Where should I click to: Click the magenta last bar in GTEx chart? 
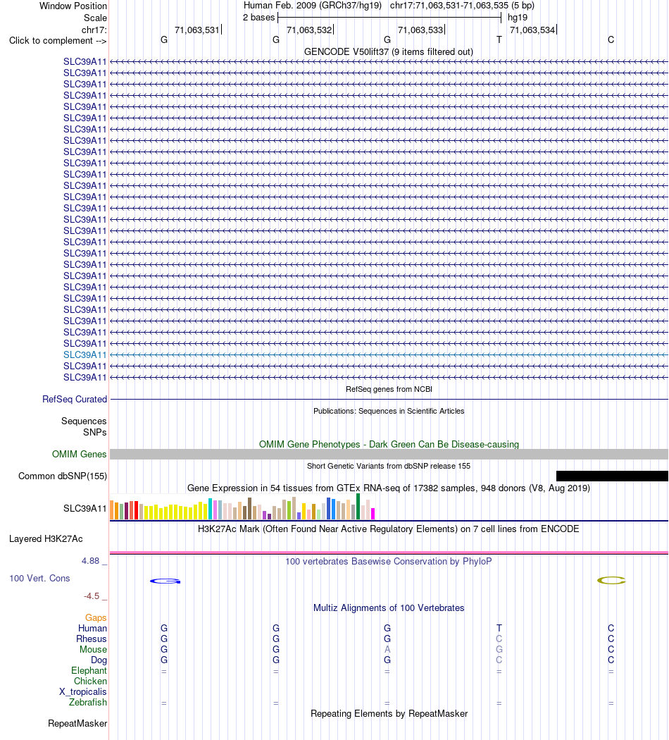373,514
